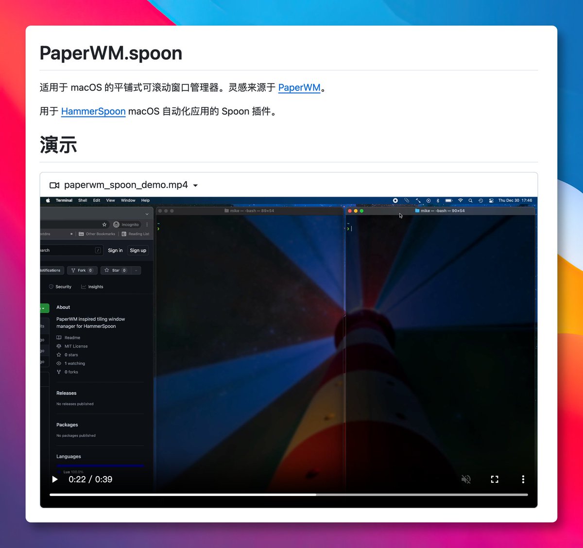The height and width of the screenshot is (548, 583).
Task: Click the 0 forks link
Action: [x=68, y=372]
